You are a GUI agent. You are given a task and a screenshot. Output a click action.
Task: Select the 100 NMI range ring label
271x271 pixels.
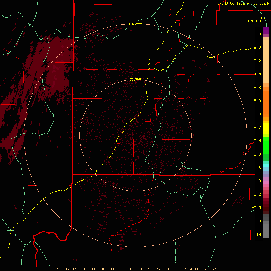pyautogui.click(x=135, y=24)
